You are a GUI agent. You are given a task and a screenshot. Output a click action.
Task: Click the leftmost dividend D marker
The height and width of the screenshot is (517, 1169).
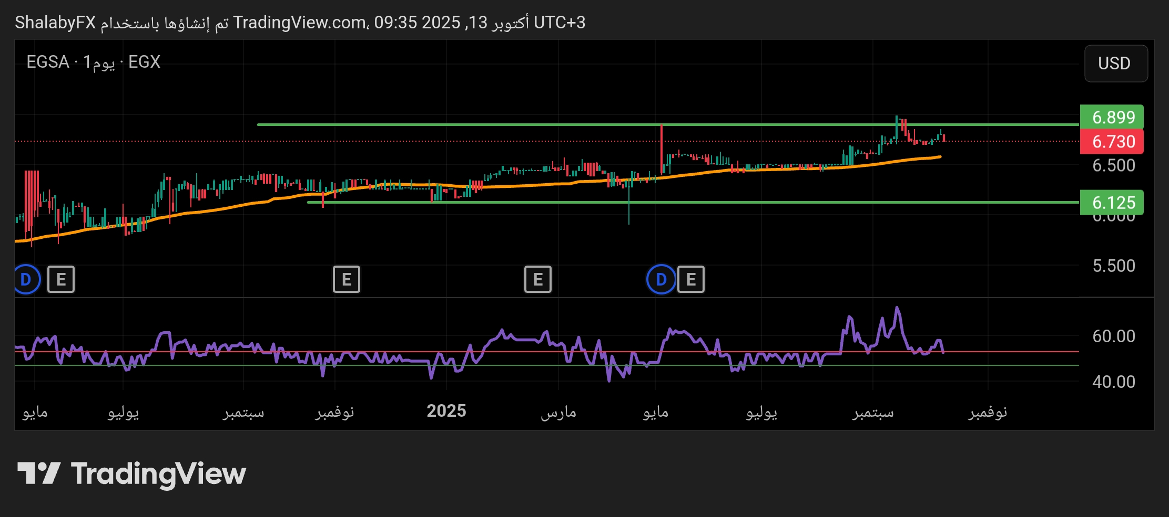26,279
